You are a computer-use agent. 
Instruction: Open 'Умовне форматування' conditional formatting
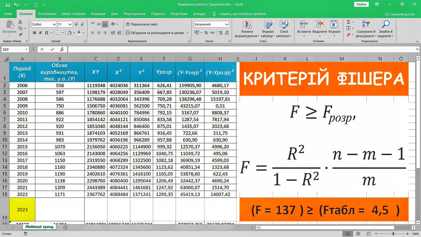(247, 28)
